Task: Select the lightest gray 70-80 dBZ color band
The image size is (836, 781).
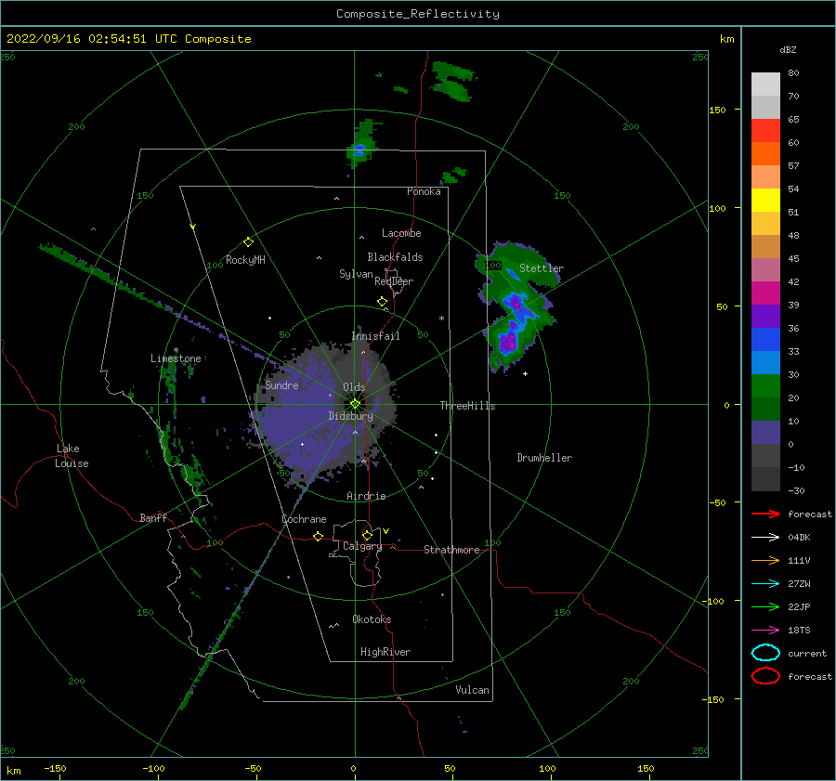Action: click(765, 85)
